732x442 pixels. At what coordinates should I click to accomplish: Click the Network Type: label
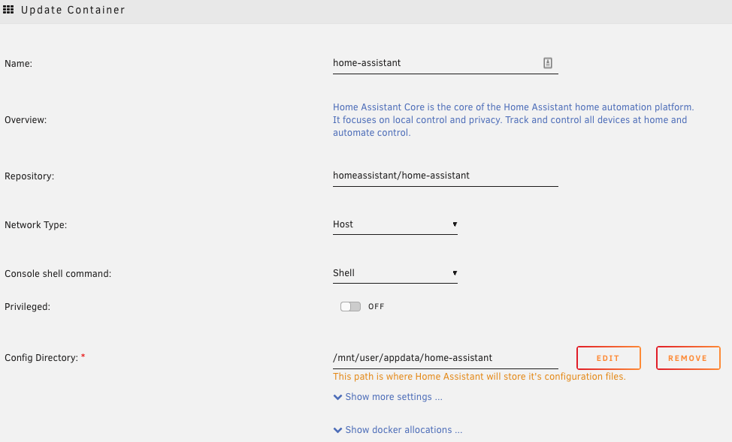pos(36,224)
